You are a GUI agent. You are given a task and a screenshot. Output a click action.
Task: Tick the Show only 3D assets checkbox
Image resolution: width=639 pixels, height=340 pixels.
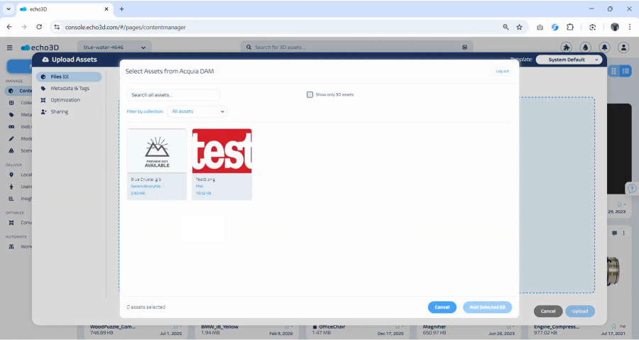coord(310,94)
